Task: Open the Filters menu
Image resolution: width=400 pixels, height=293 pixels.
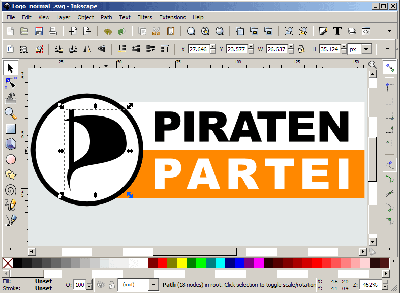Action: 145,17
